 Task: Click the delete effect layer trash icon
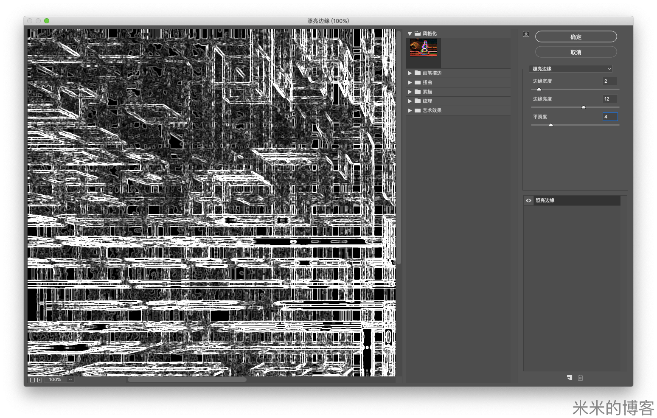tap(580, 378)
